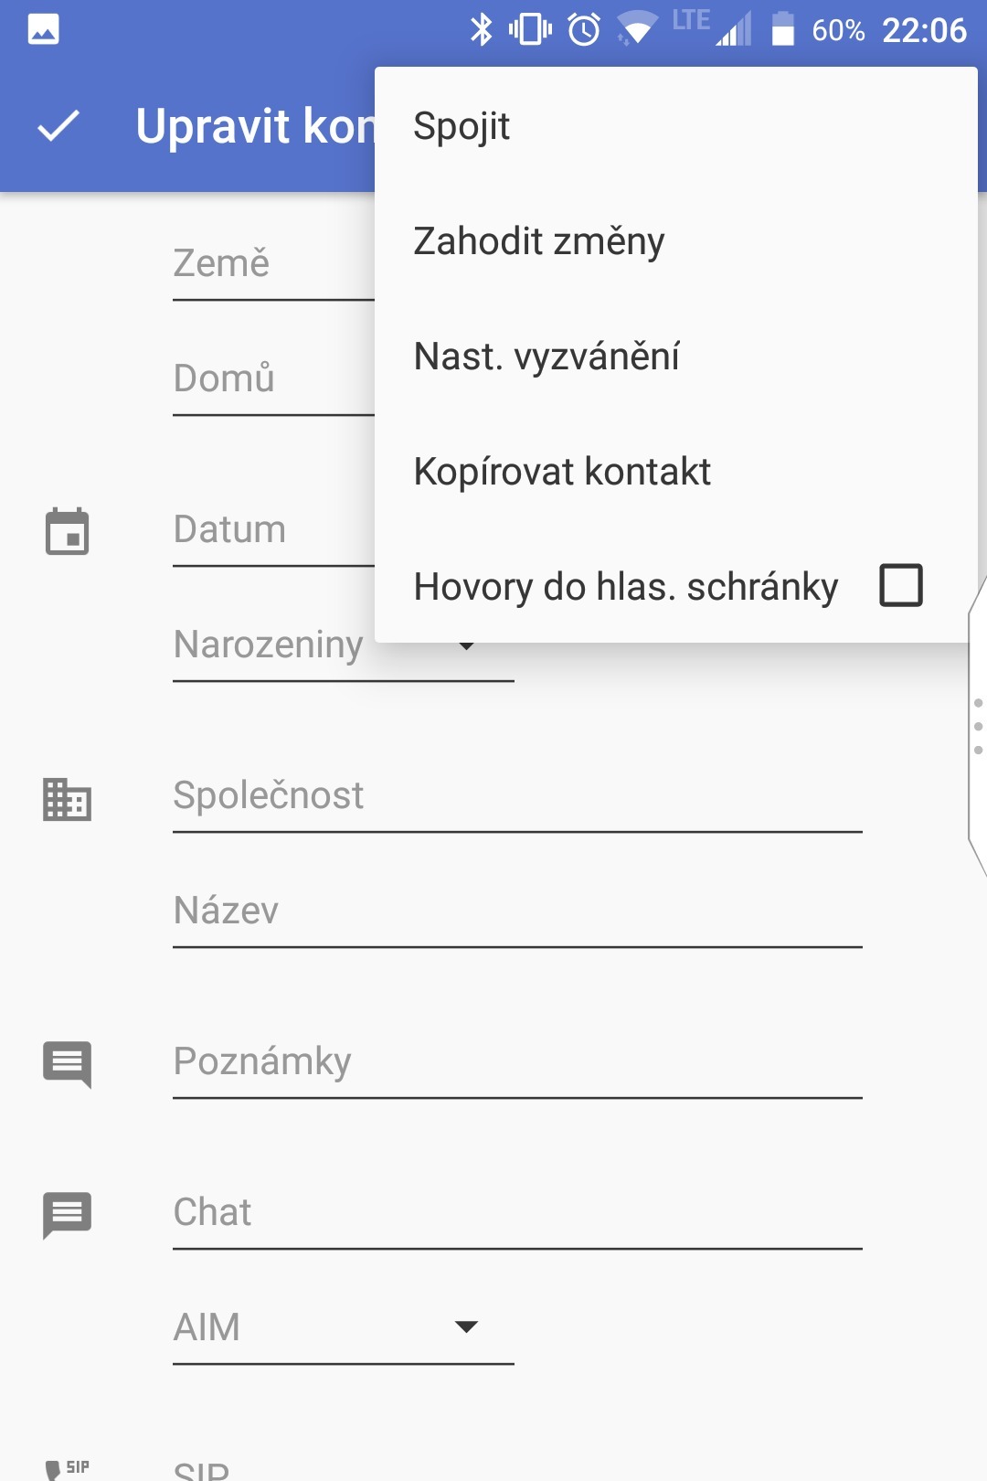Click the Chat input field
Image resolution: width=987 pixels, height=1481 pixels.
[517, 1213]
